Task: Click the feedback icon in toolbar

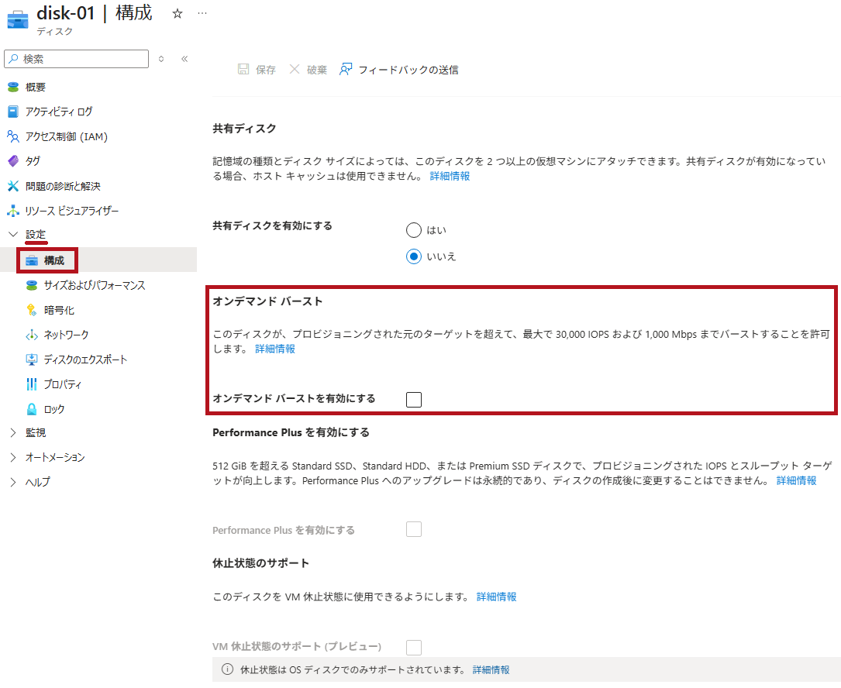Action: click(x=346, y=70)
